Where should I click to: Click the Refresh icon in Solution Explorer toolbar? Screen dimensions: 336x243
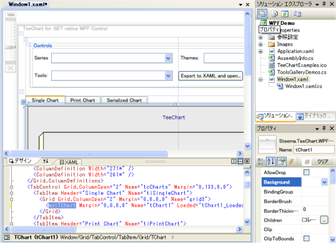pos(285,14)
